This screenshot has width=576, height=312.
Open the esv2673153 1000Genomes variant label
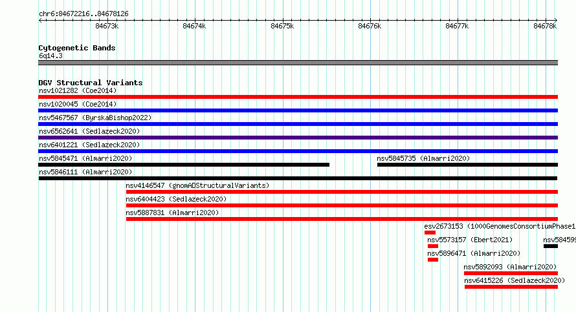pos(500,226)
